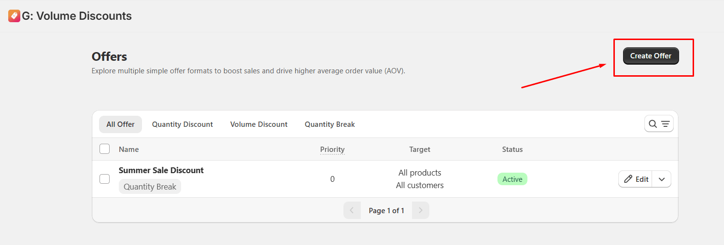
Task: Click the G: Volume Discounts app logo icon
Action: tap(14, 16)
